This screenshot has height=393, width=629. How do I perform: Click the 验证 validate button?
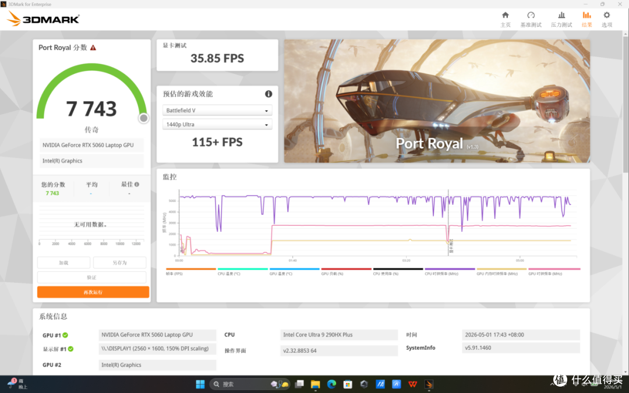[x=91, y=277]
